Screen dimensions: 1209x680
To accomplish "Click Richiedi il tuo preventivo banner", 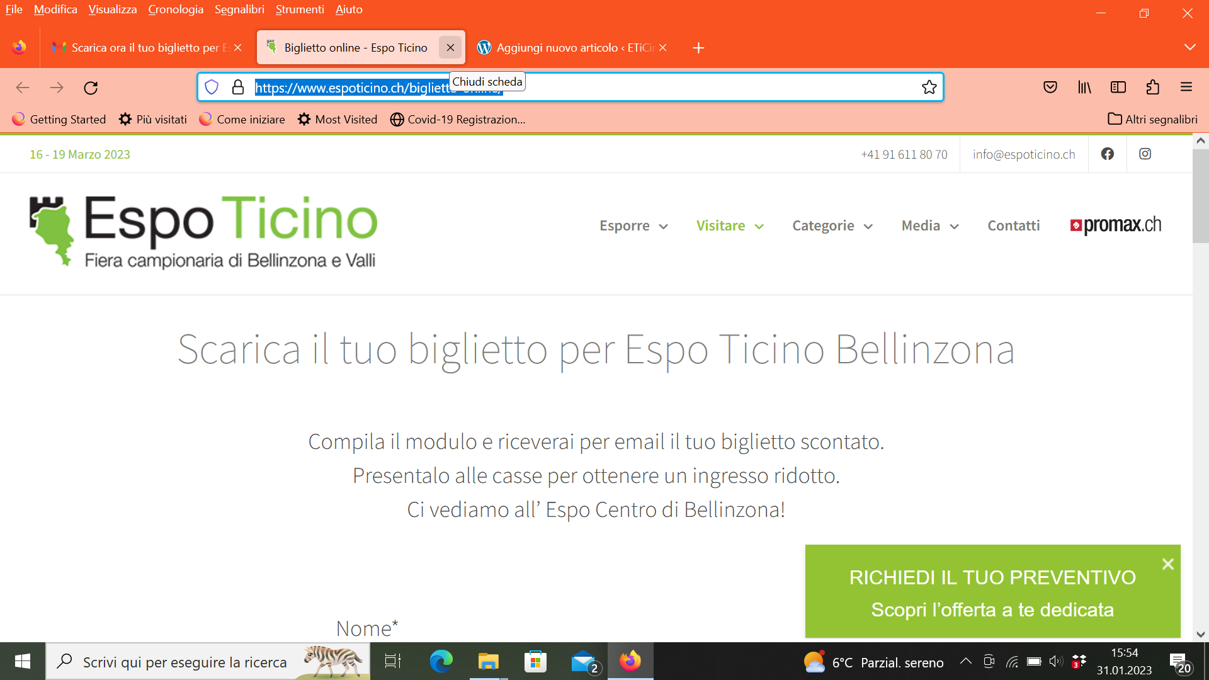I will point(992,591).
